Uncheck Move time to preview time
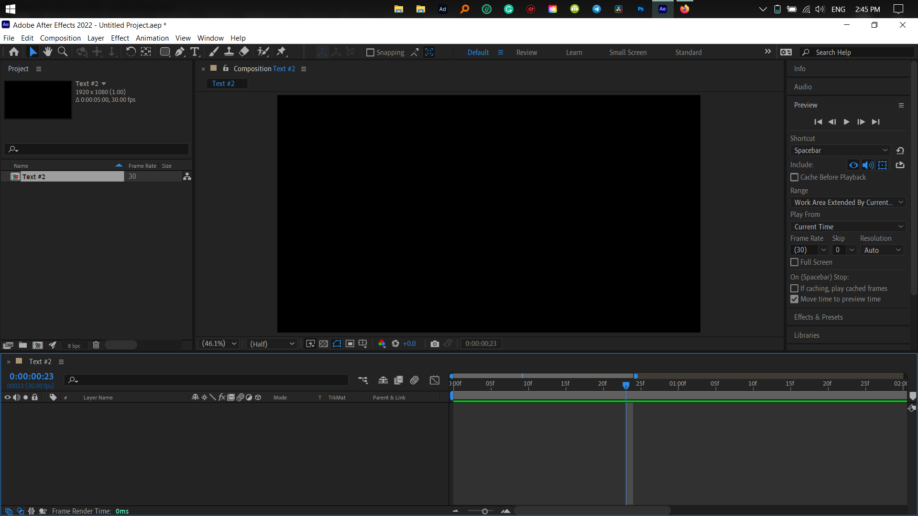 pos(795,299)
